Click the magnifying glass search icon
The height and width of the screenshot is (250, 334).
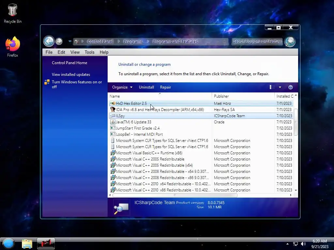(290, 41)
